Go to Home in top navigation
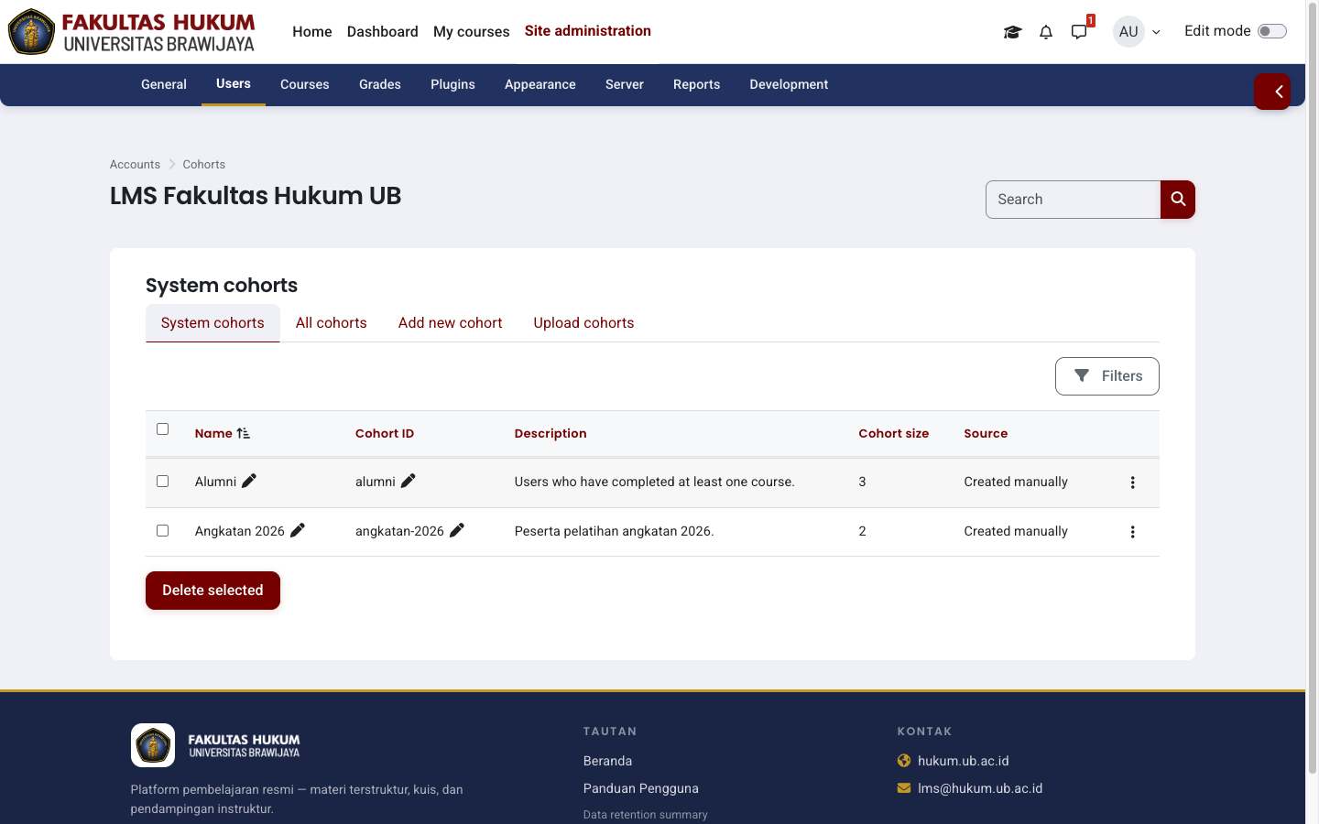The width and height of the screenshot is (1319, 824). (x=312, y=31)
